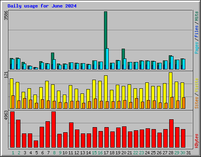Select day 3 on the date axis

[25, 153]
